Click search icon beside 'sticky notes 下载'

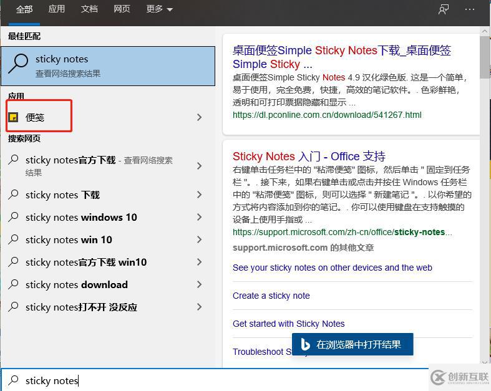pyautogui.click(x=13, y=195)
